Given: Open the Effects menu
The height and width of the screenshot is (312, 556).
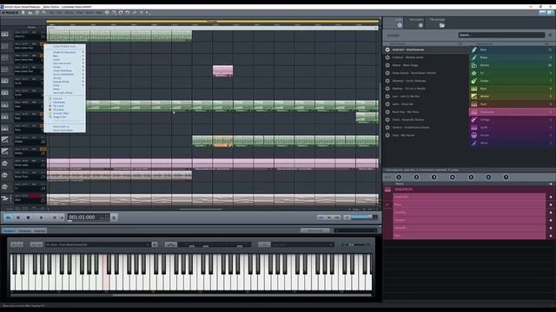Looking at the screenshot, I should click(69, 12).
